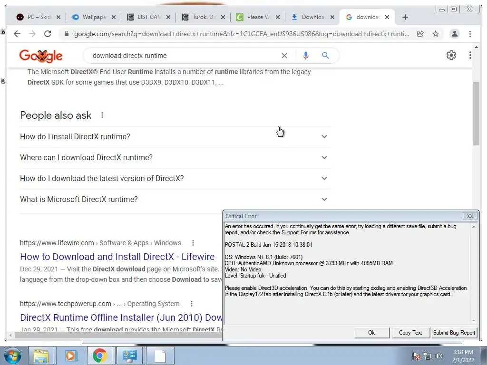Clear the search box with X
Image resolution: width=487 pixels, height=365 pixels.
click(x=284, y=56)
